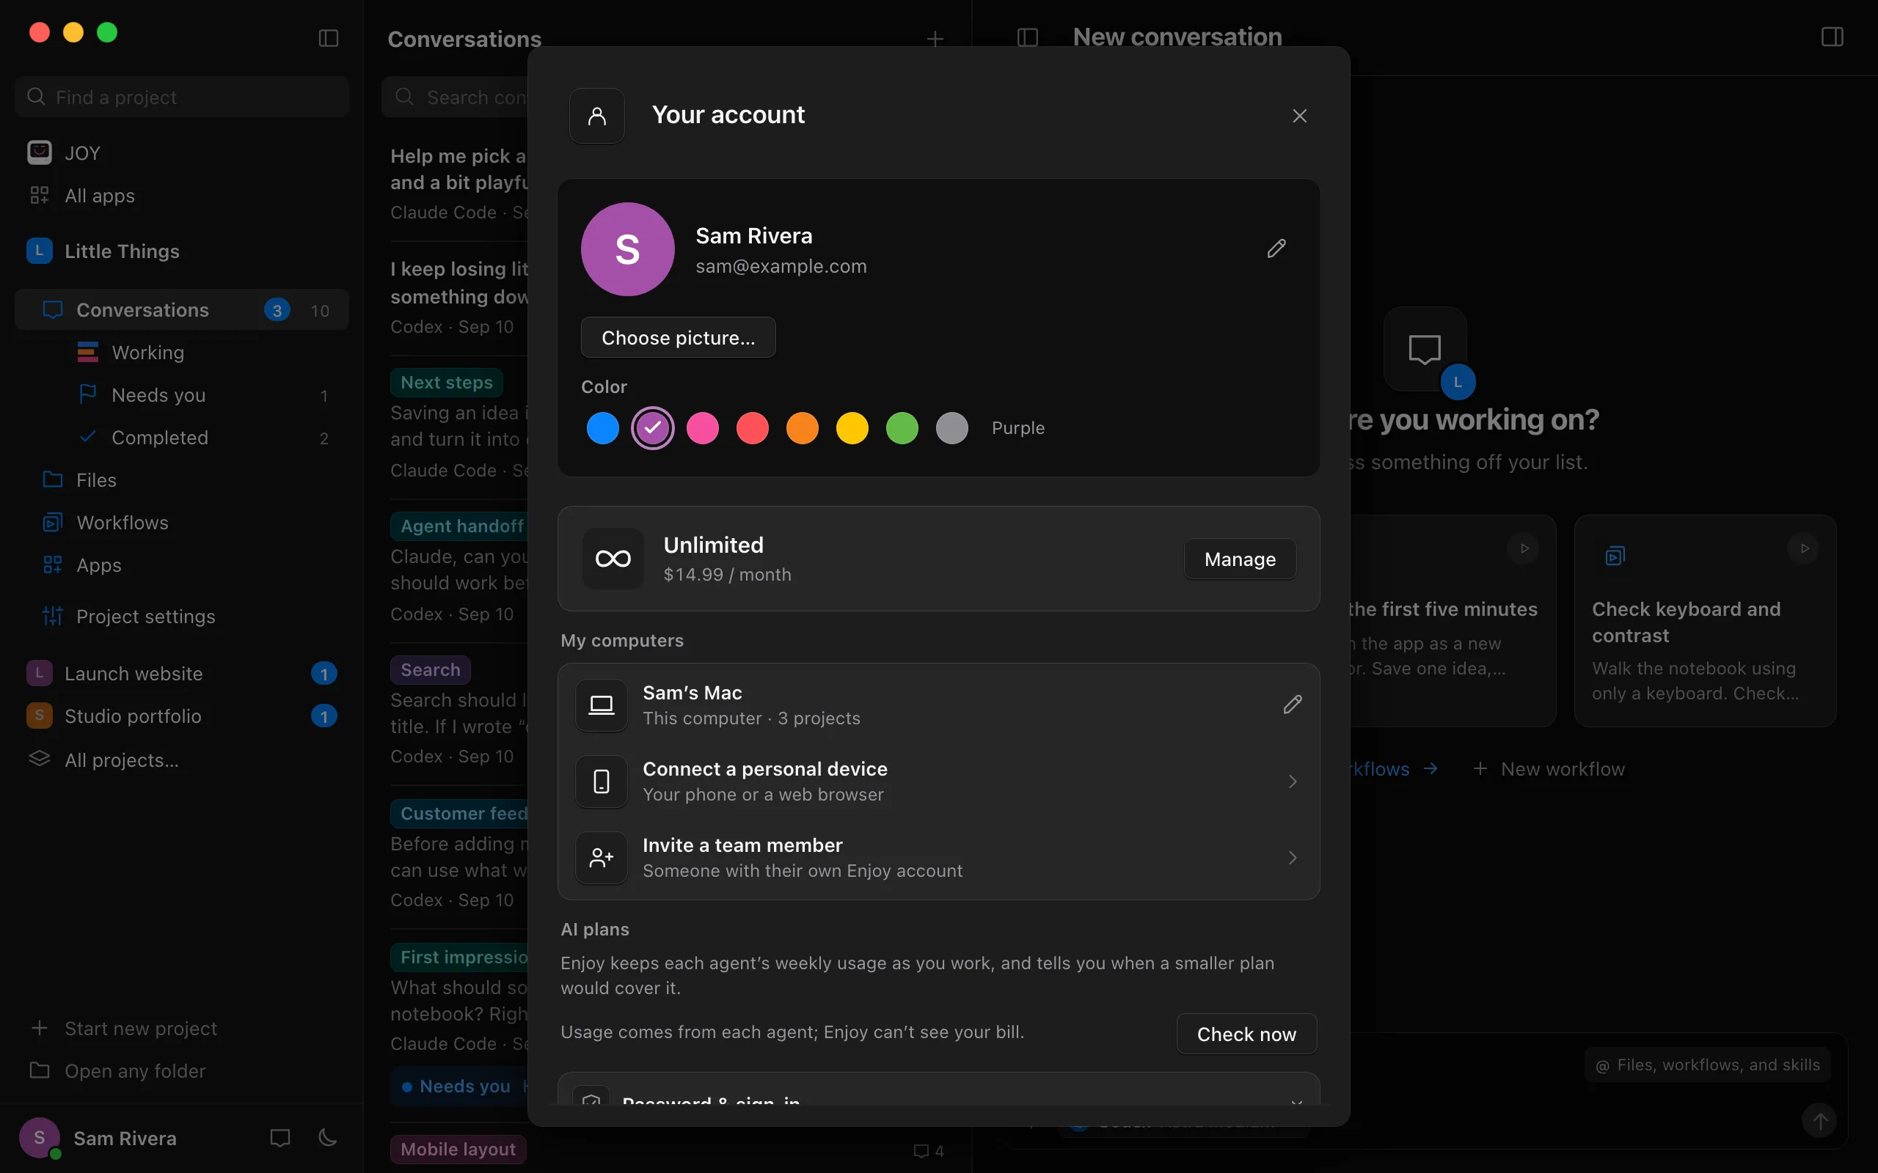Open the Studio portfolio project
Viewport: 1878px width, 1173px height.
(x=182, y=716)
